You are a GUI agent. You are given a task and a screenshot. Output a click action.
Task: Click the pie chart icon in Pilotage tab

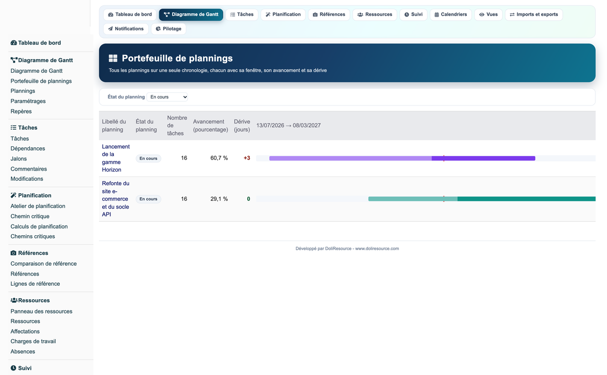158,29
